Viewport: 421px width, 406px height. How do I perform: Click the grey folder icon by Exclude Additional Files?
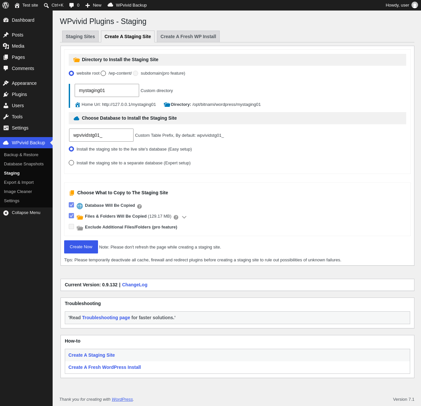80,228
